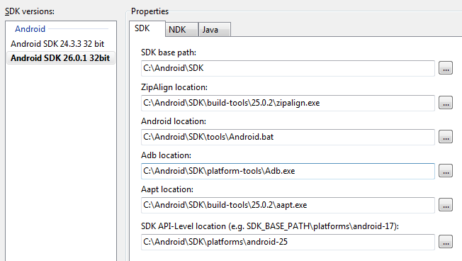Browse for SDK base path
This screenshot has width=462, height=261.
(446, 68)
